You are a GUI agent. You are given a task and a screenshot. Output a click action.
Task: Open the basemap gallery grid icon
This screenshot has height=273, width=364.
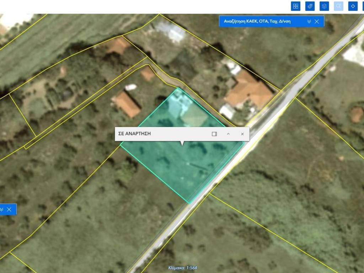click(x=296, y=6)
